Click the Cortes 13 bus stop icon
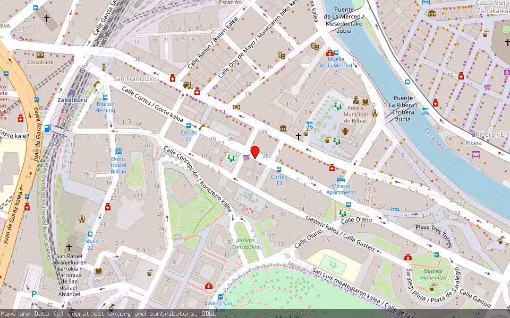 [x=279, y=170]
